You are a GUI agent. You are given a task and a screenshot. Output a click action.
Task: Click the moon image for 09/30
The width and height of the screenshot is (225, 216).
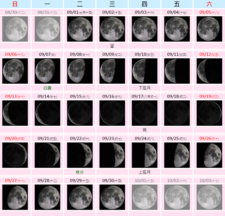coord(112,197)
